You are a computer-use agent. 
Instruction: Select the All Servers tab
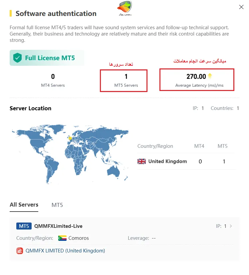tap(24, 205)
